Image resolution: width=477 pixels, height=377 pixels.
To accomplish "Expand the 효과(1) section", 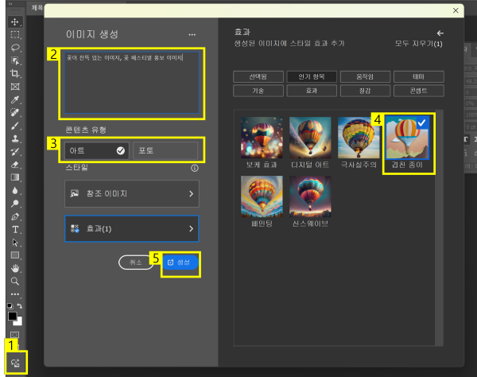I will pyautogui.click(x=132, y=229).
